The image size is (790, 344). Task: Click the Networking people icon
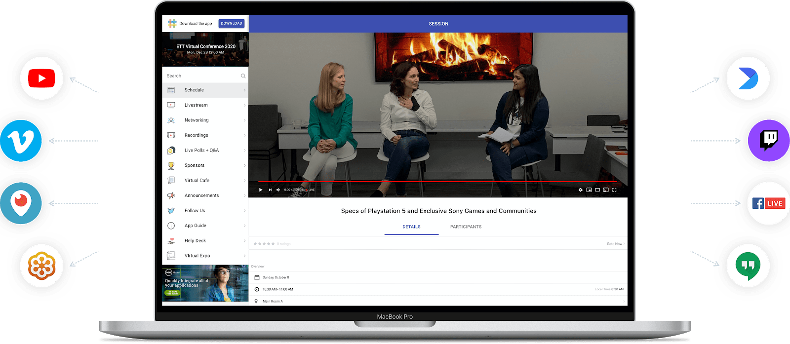coord(171,120)
